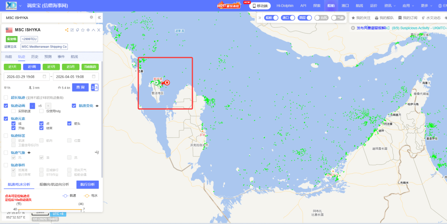Uncheck the 箭头 track element checkbox
Screen dimensions: 447x224
[x=70, y=123]
